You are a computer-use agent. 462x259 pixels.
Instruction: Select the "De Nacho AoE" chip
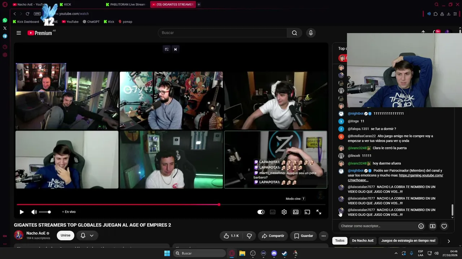[363, 241]
